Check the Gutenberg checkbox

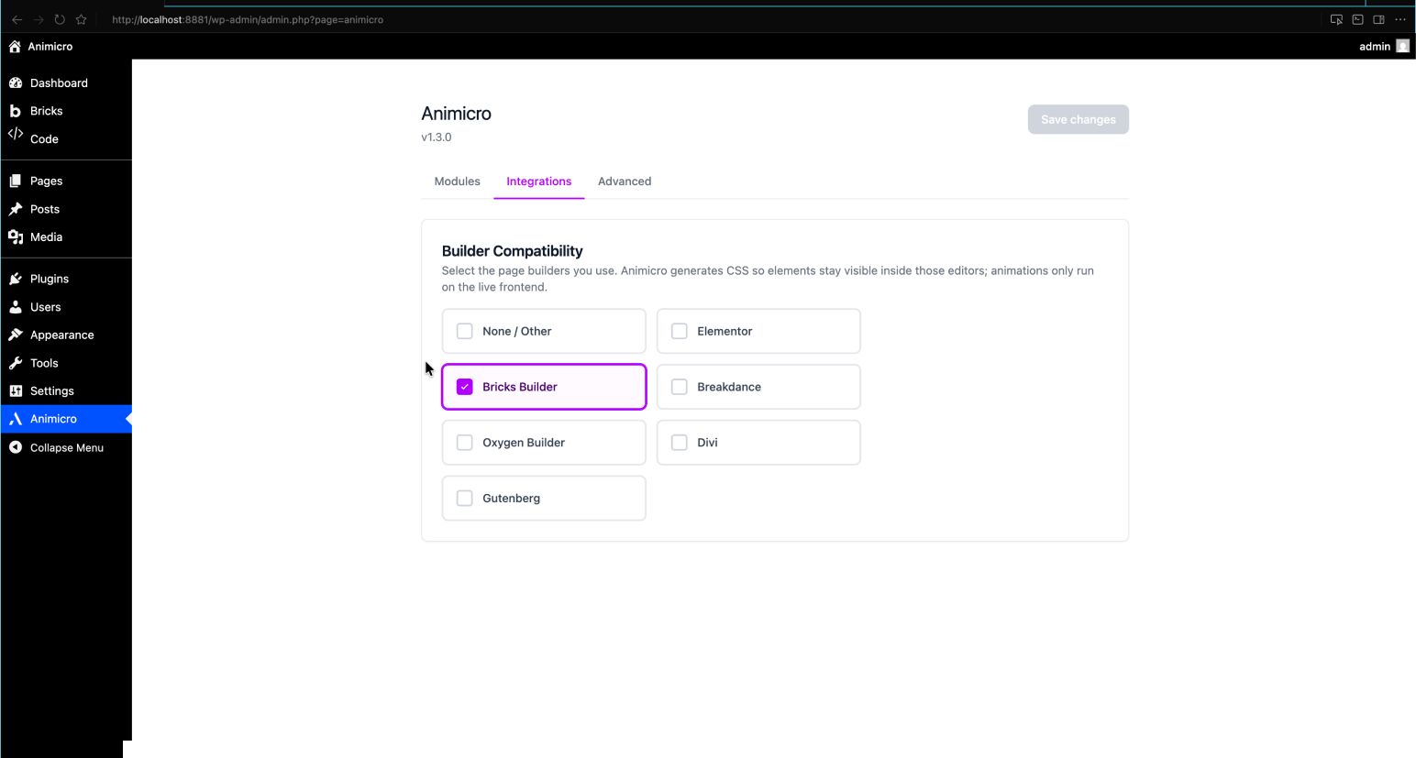[x=465, y=498]
